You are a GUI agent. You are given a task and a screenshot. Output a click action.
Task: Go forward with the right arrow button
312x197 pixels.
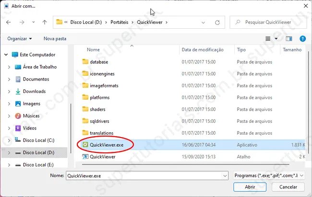(x=22, y=22)
